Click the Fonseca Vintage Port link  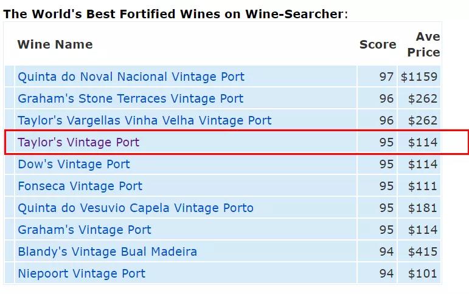click(80, 186)
